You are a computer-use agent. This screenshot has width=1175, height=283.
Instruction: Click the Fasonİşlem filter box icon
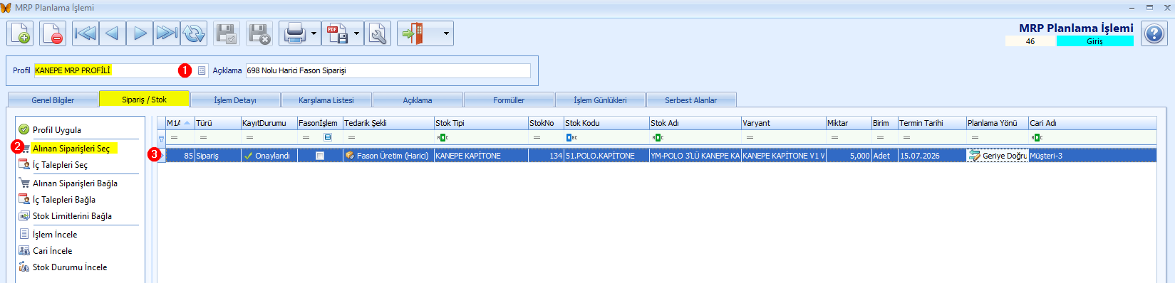(x=328, y=137)
